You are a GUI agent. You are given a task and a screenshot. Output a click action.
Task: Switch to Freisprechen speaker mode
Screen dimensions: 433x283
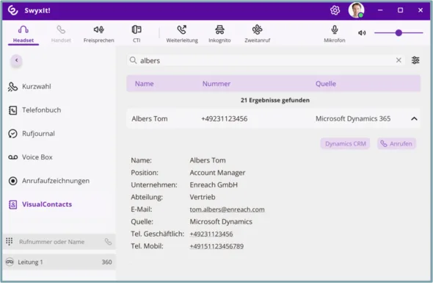98,34
